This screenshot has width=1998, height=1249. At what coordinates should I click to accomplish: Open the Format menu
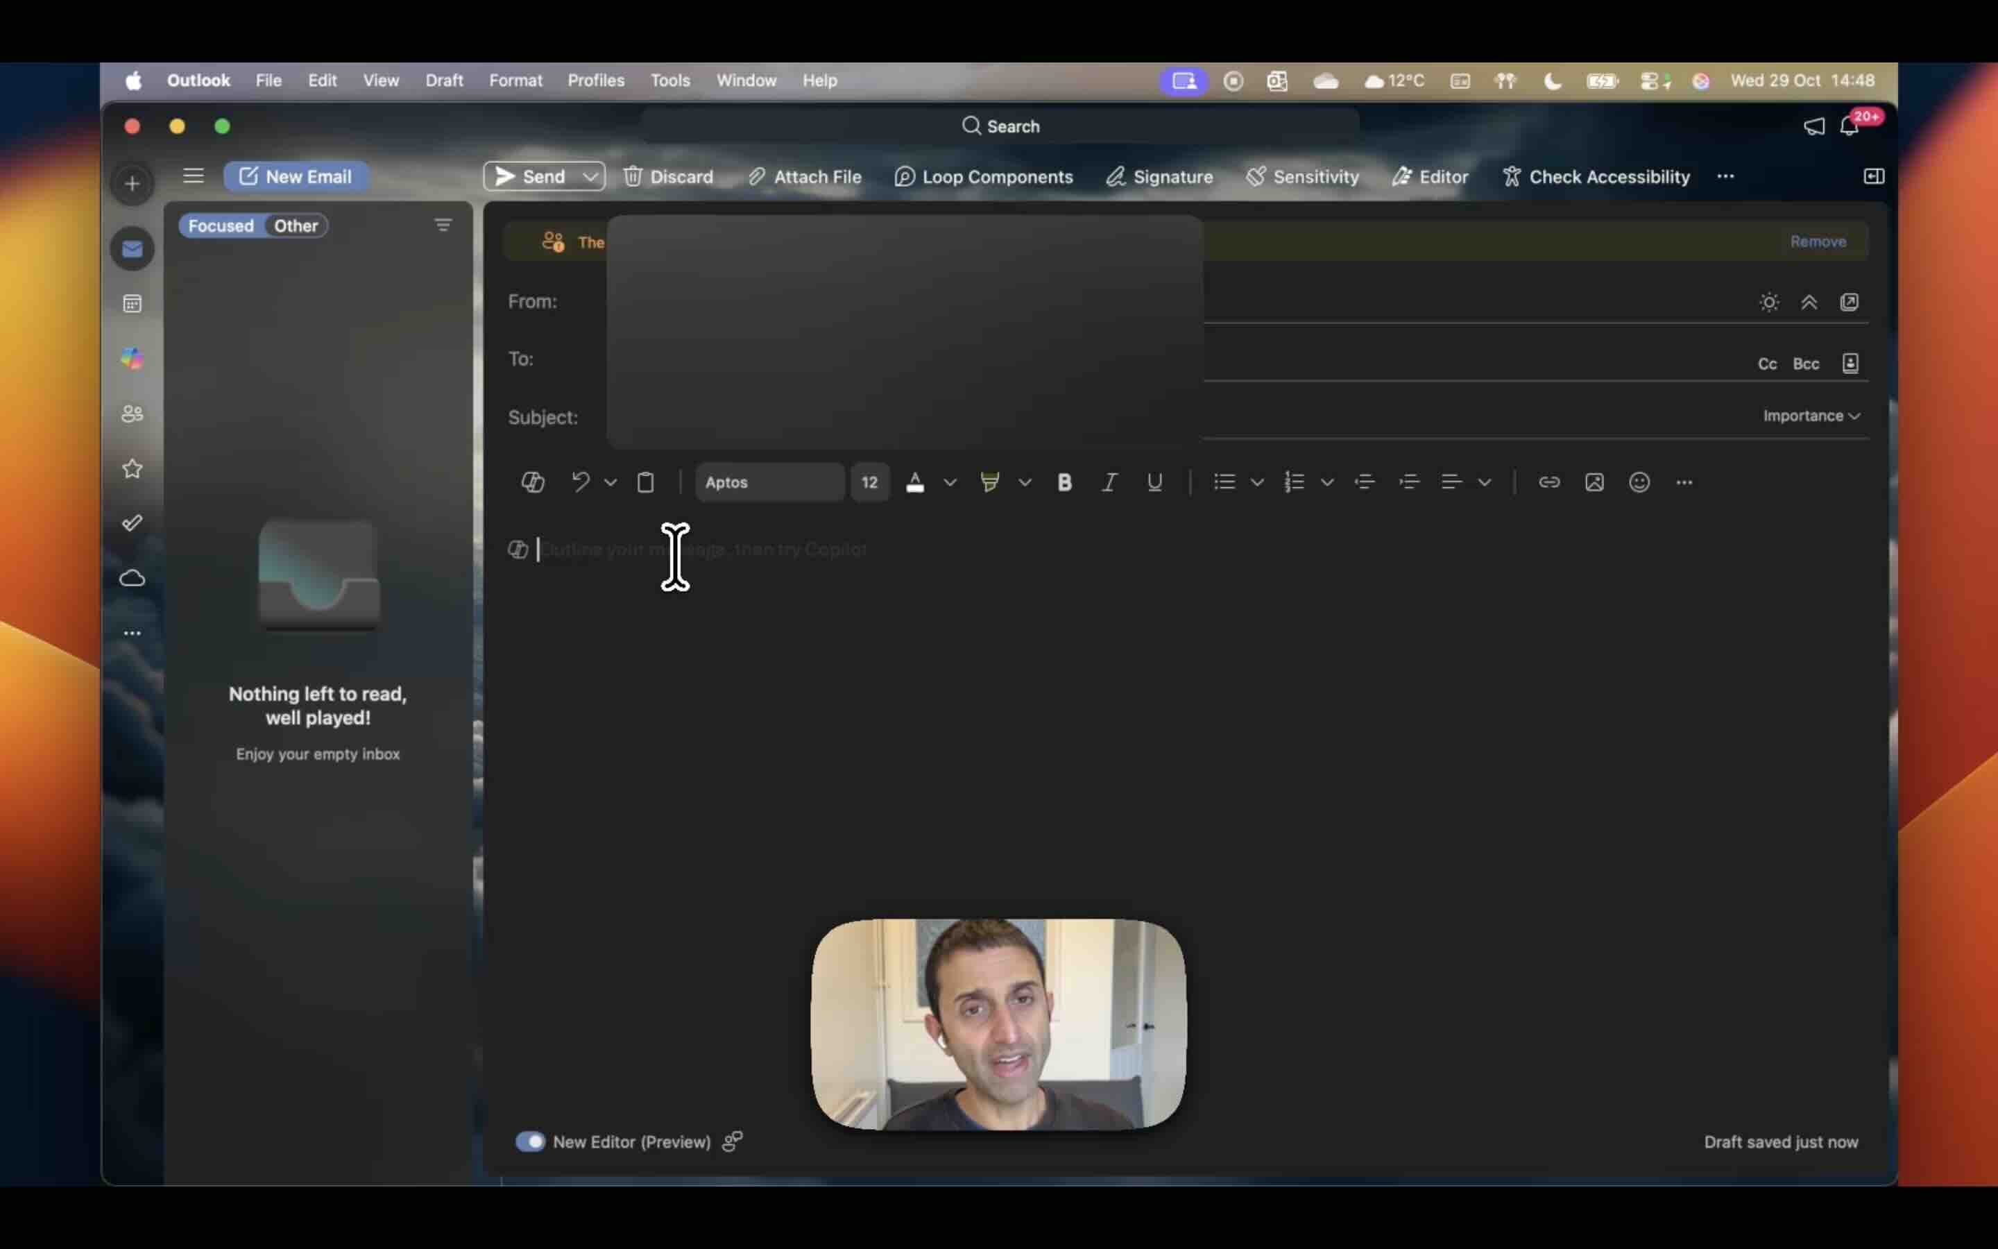pyautogui.click(x=515, y=80)
